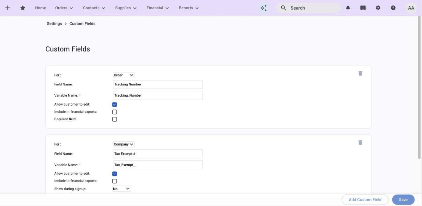Click Custom Fields breadcrumb
This screenshot has width=422, height=206.
coord(82,24)
